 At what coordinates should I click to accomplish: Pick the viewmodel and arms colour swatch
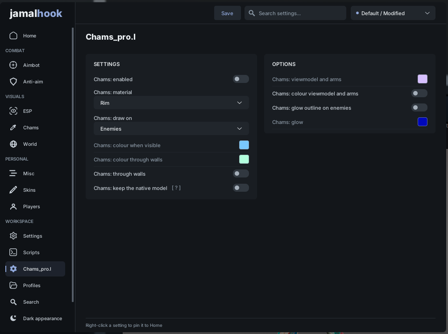point(422,79)
